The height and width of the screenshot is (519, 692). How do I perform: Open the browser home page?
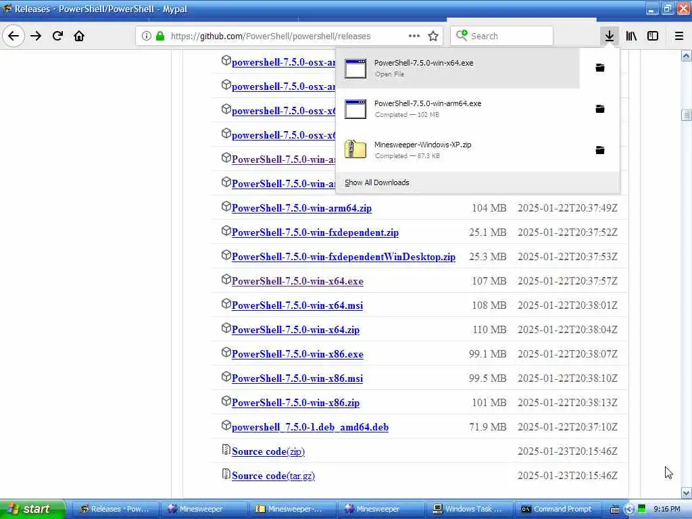(79, 36)
